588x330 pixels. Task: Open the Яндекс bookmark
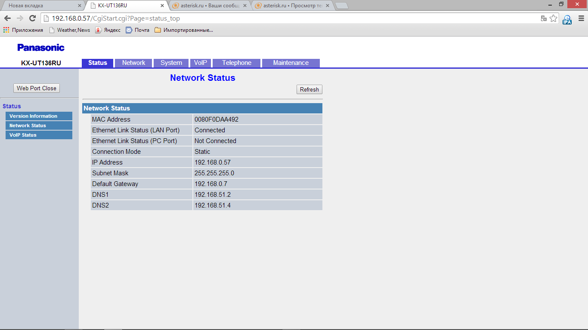click(108, 30)
